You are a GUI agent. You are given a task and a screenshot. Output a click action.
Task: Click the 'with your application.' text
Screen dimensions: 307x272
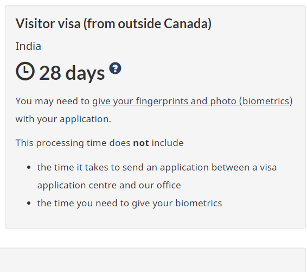coord(63,119)
